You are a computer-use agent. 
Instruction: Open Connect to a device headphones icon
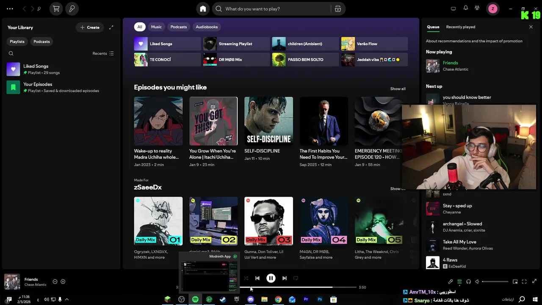tap(468, 282)
